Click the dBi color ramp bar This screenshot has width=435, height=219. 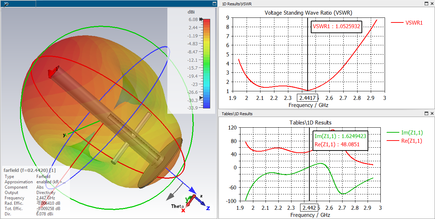207,63
